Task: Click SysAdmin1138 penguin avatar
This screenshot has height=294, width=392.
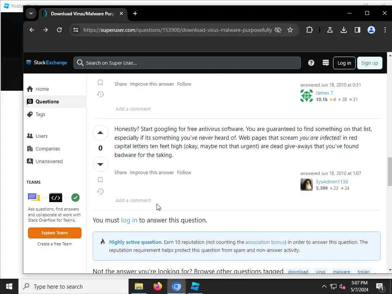Action: (307, 185)
